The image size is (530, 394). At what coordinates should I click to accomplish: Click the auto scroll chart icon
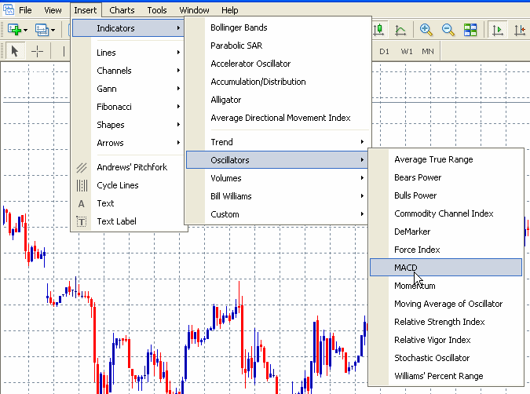pos(498,30)
